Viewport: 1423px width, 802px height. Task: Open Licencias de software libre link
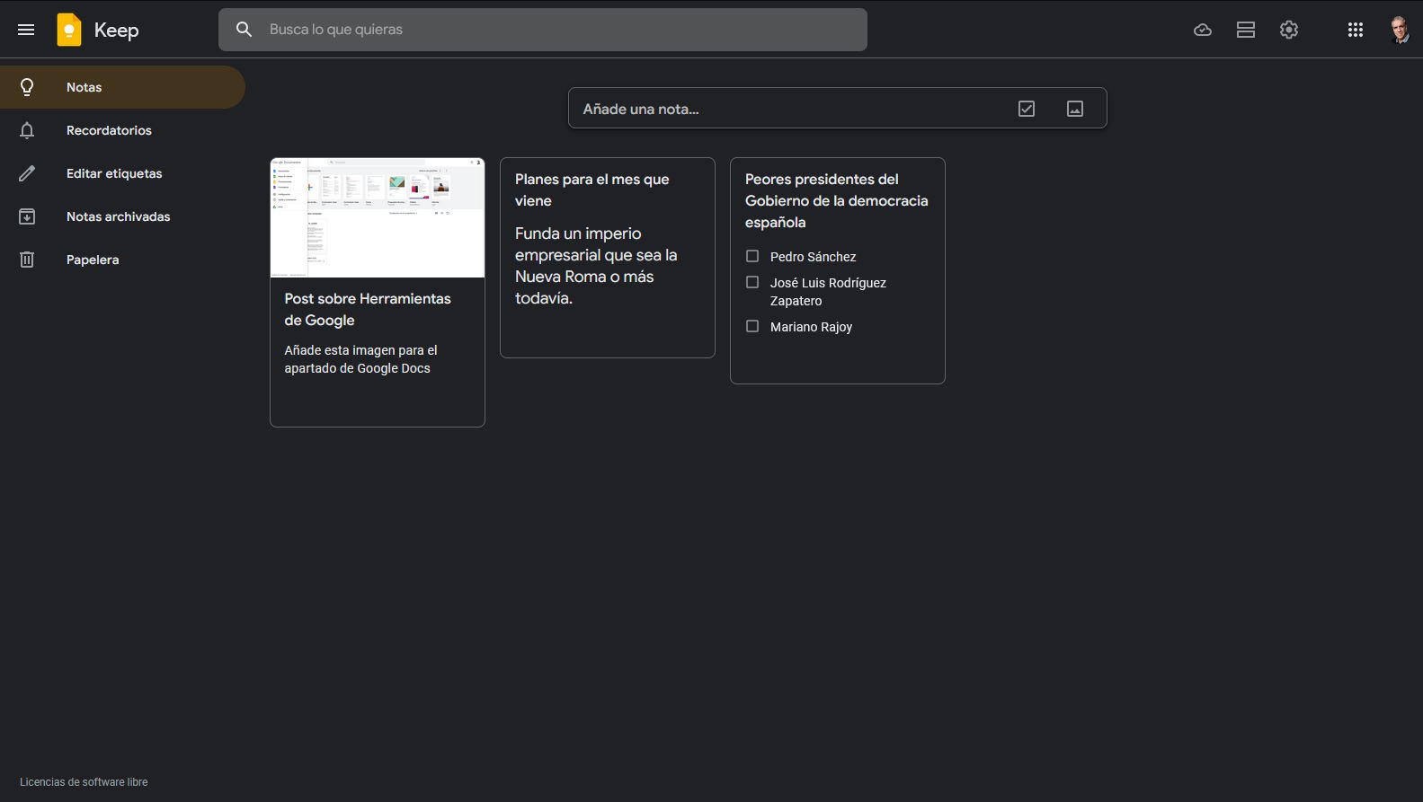84,782
